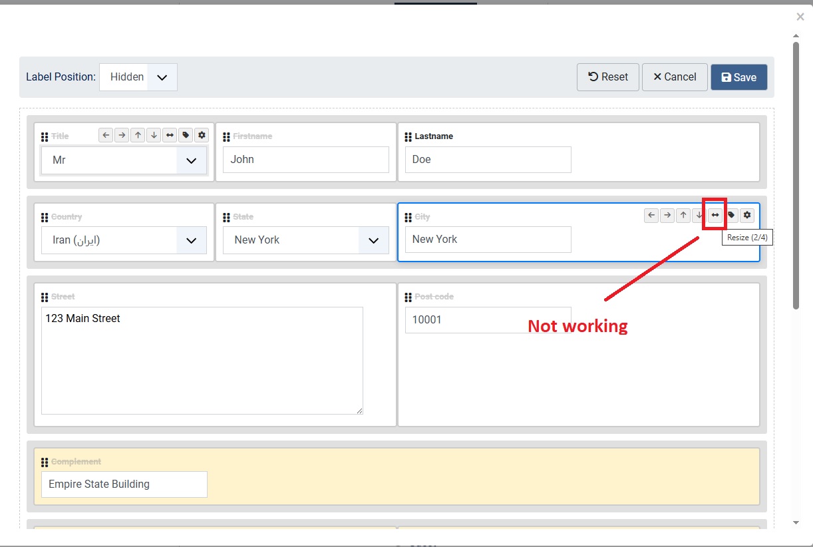Viewport: 813px width, 547px height.
Task: Click the Lastname input containing Doe
Action: coord(488,160)
